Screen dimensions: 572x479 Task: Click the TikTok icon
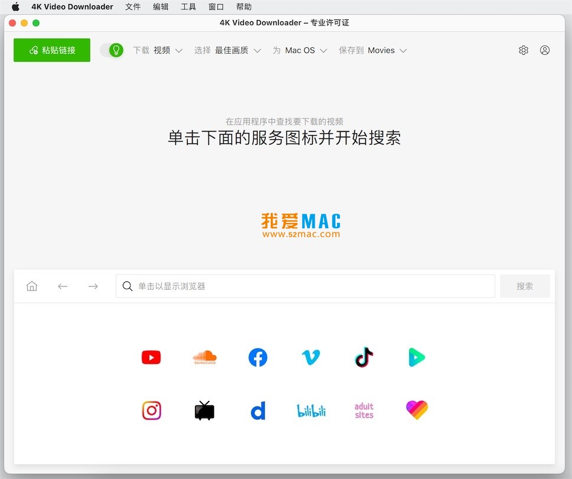click(363, 357)
